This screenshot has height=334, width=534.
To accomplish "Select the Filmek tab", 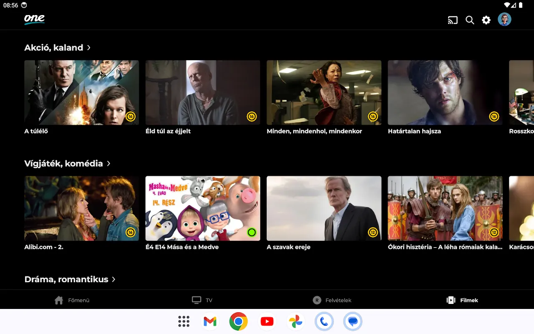I will tap(462, 300).
